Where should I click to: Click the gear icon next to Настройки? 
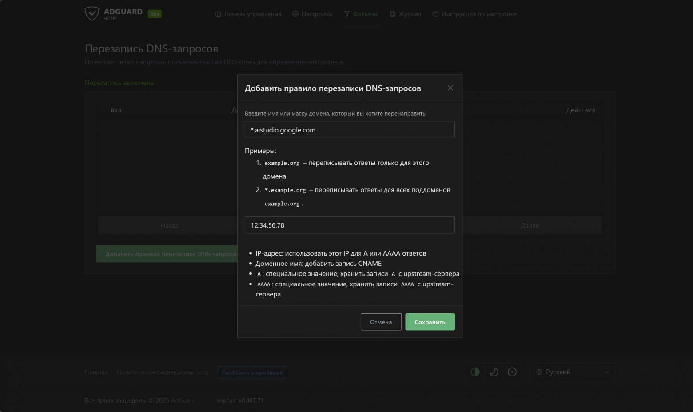[295, 14]
